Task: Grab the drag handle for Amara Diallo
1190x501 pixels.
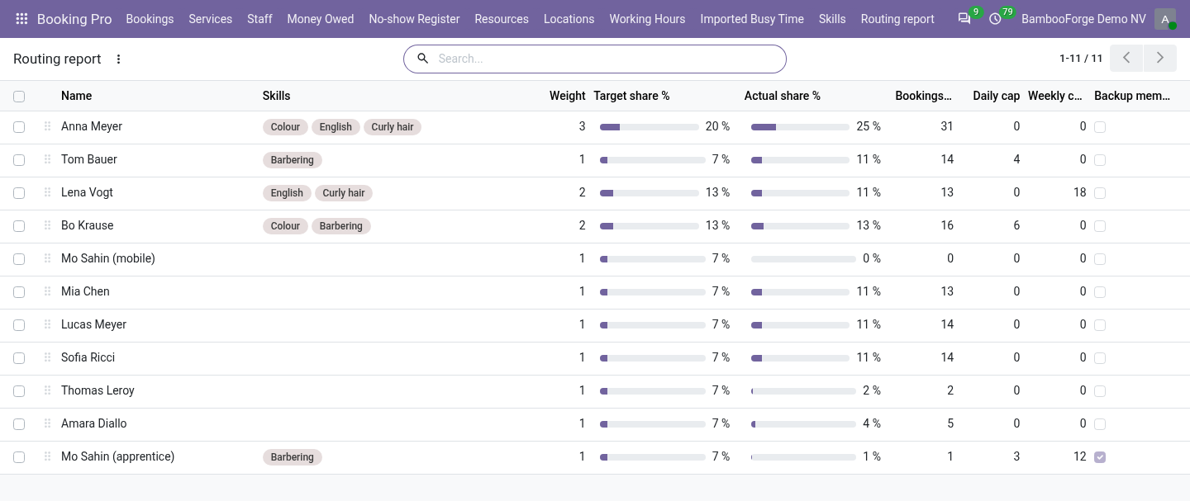Action: (47, 423)
